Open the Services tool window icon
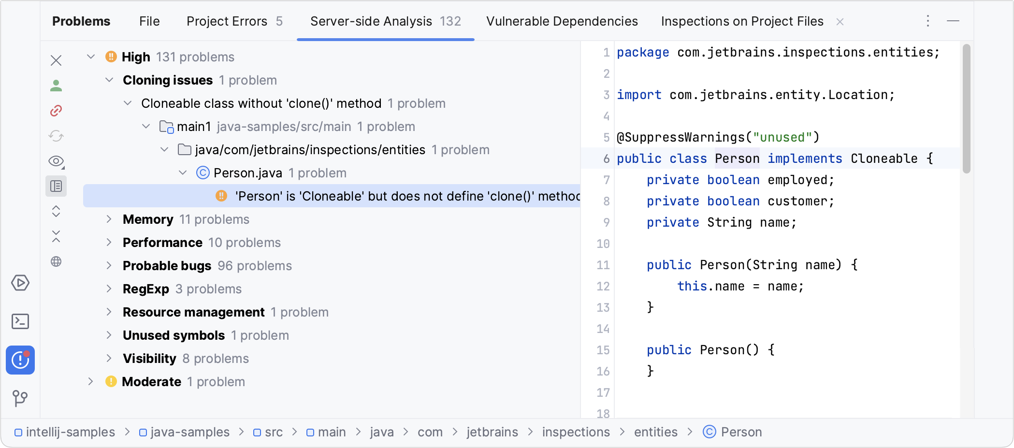Screen dimensions: 1014x448 pyautogui.click(x=20, y=283)
